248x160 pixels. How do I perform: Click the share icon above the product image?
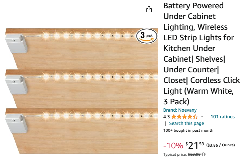click(149, 9)
